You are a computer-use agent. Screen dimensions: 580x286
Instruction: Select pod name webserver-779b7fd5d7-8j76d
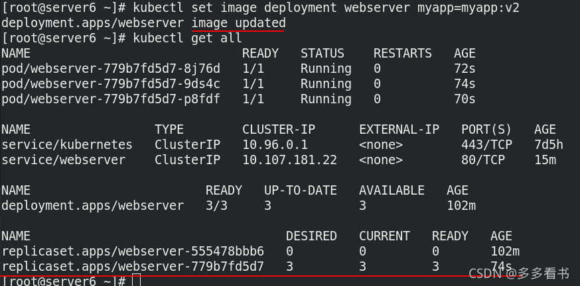111,69
